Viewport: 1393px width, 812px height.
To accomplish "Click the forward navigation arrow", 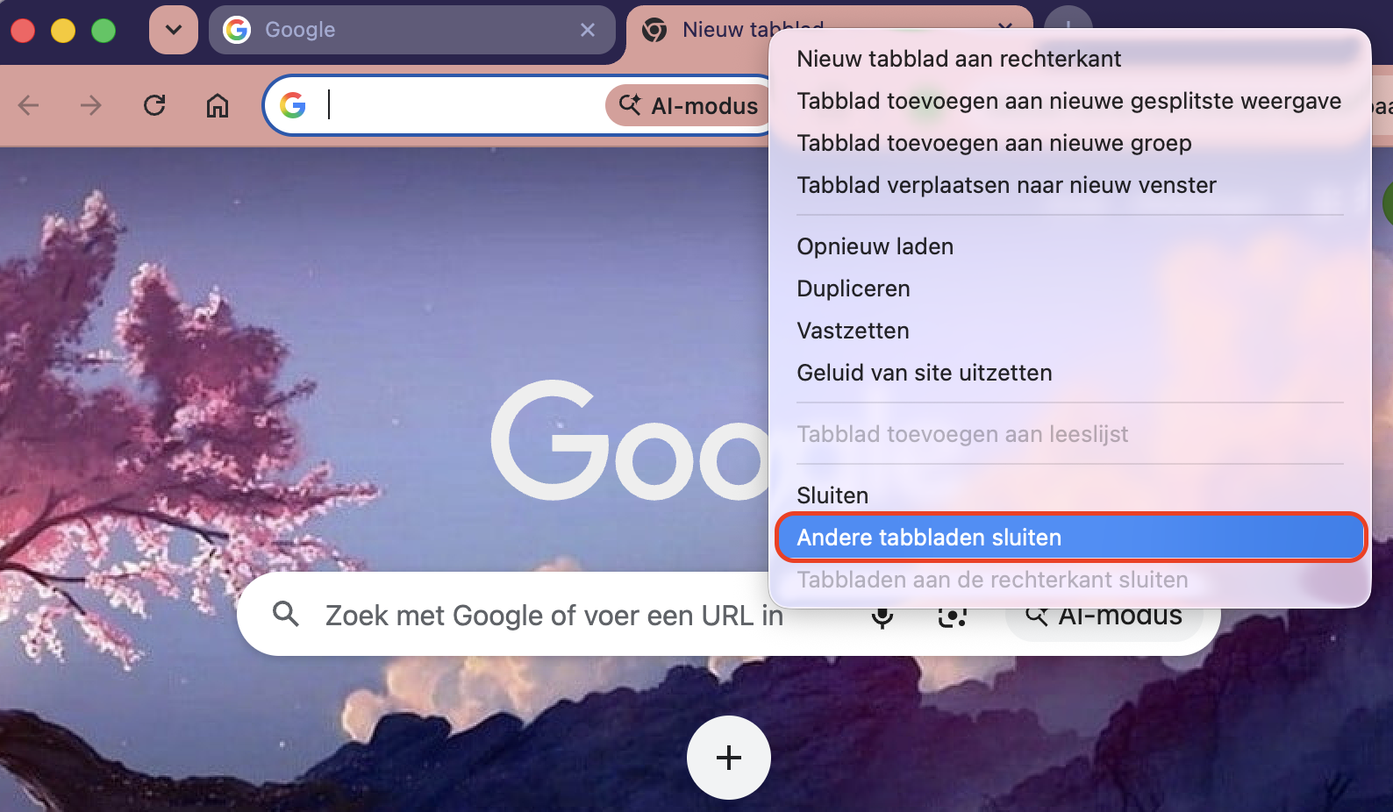I will pyautogui.click(x=91, y=105).
